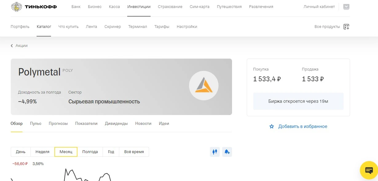
Task: Open the Путешествия section
Action: click(229, 7)
